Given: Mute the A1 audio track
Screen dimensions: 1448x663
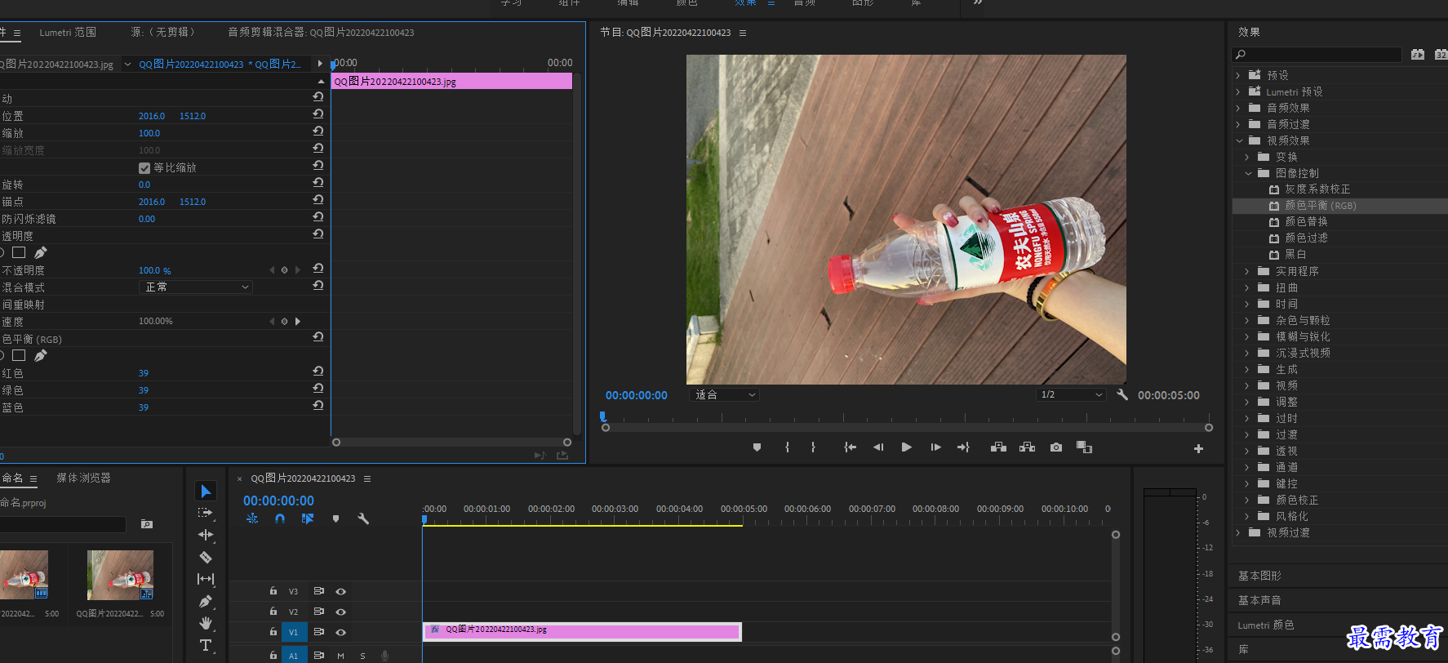Looking at the screenshot, I should (340, 656).
